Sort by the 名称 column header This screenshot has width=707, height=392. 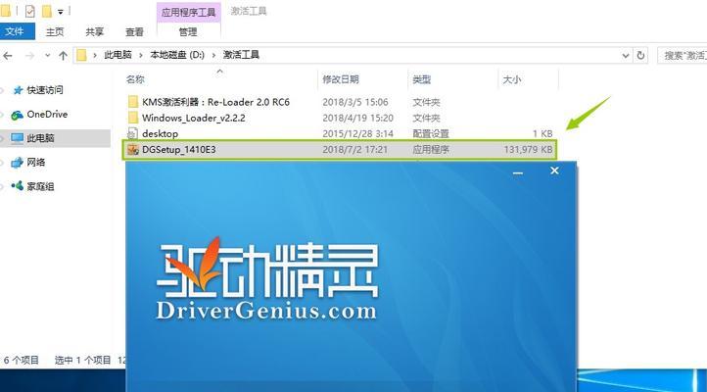click(x=135, y=79)
